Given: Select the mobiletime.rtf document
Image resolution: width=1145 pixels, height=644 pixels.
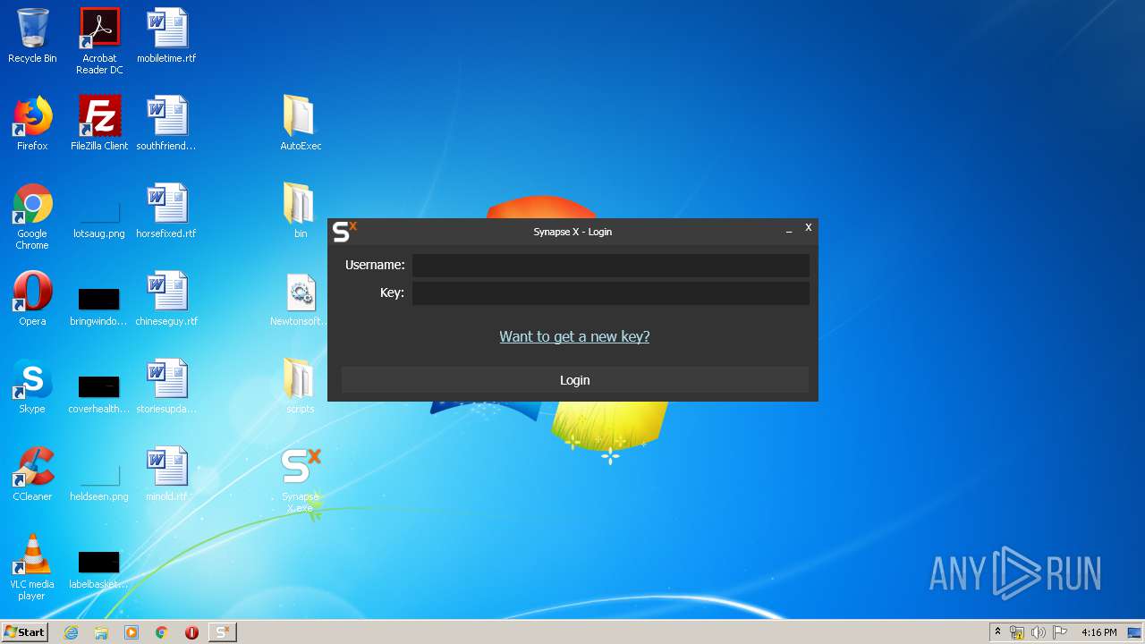Looking at the screenshot, I should pyautogui.click(x=166, y=36).
